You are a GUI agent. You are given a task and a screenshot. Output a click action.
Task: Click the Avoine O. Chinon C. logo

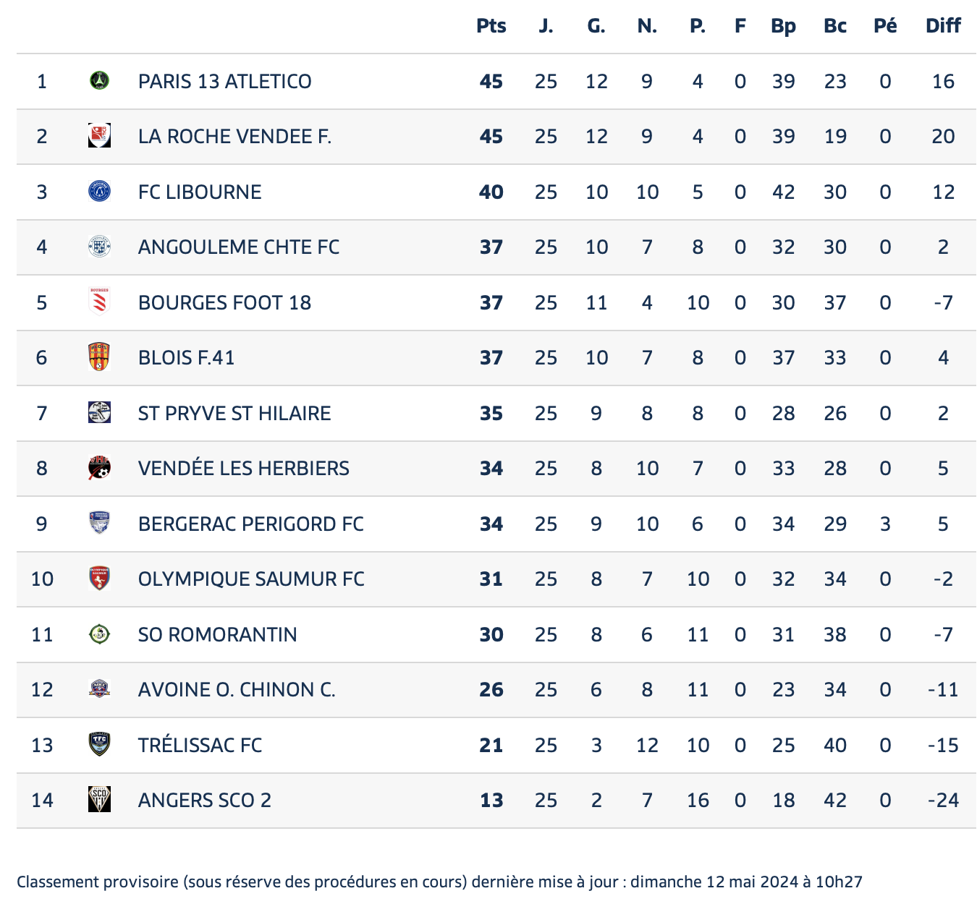pyautogui.click(x=99, y=689)
